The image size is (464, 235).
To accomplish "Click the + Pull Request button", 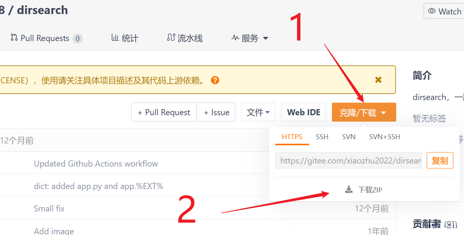I will (164, 112).
